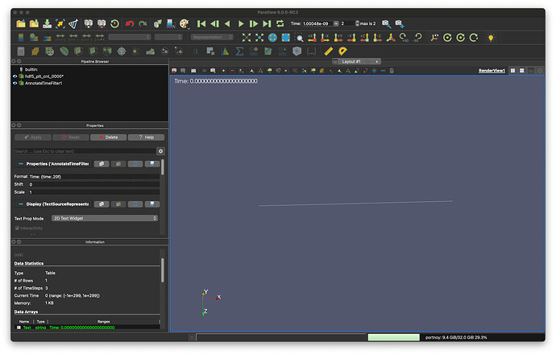This screenshot has height=354, width=556.
Task: Play the animation
Action: click(x=241, y=23)
